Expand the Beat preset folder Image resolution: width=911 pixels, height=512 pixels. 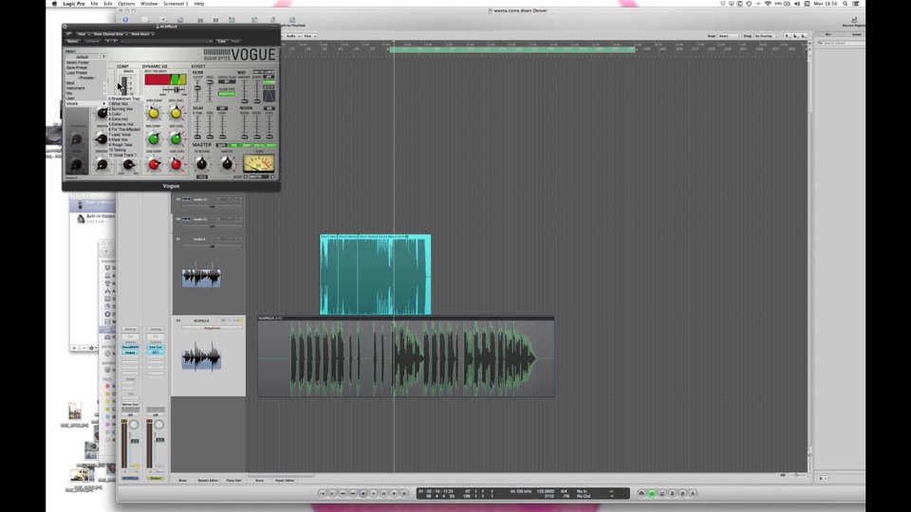tap(85, 83)
